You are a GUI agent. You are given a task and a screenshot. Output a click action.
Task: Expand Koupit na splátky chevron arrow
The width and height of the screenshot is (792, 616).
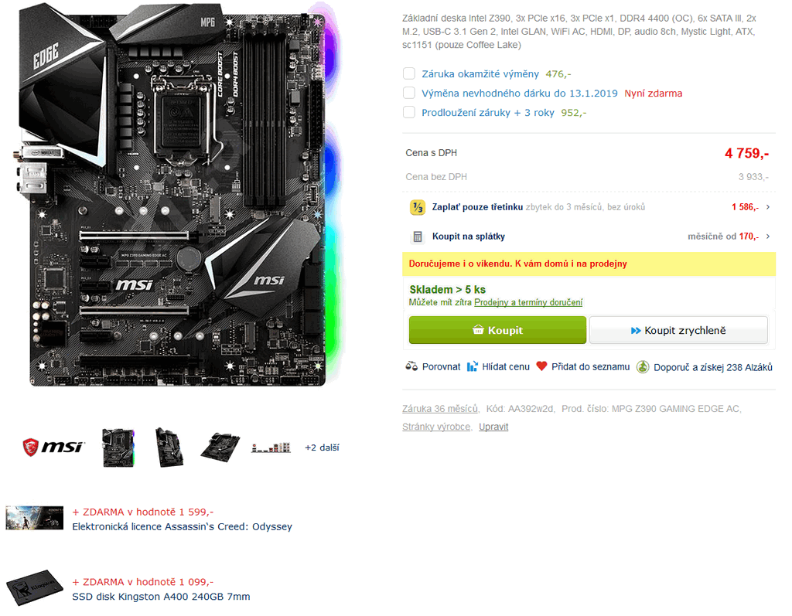pos(768,237)
